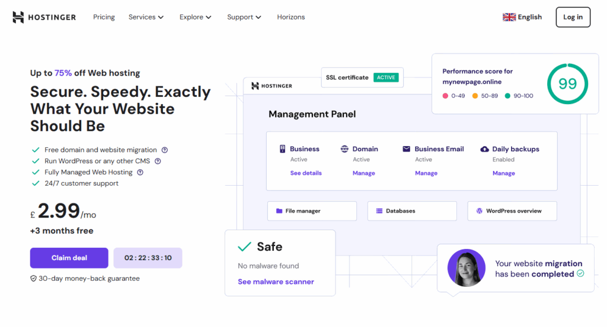Go to the Pricing page
Screen dimensions: 607x327
(104, 17)
